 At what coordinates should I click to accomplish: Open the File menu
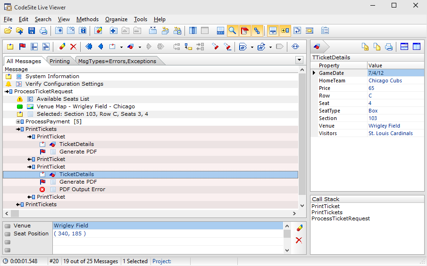(x=8, y=19)
